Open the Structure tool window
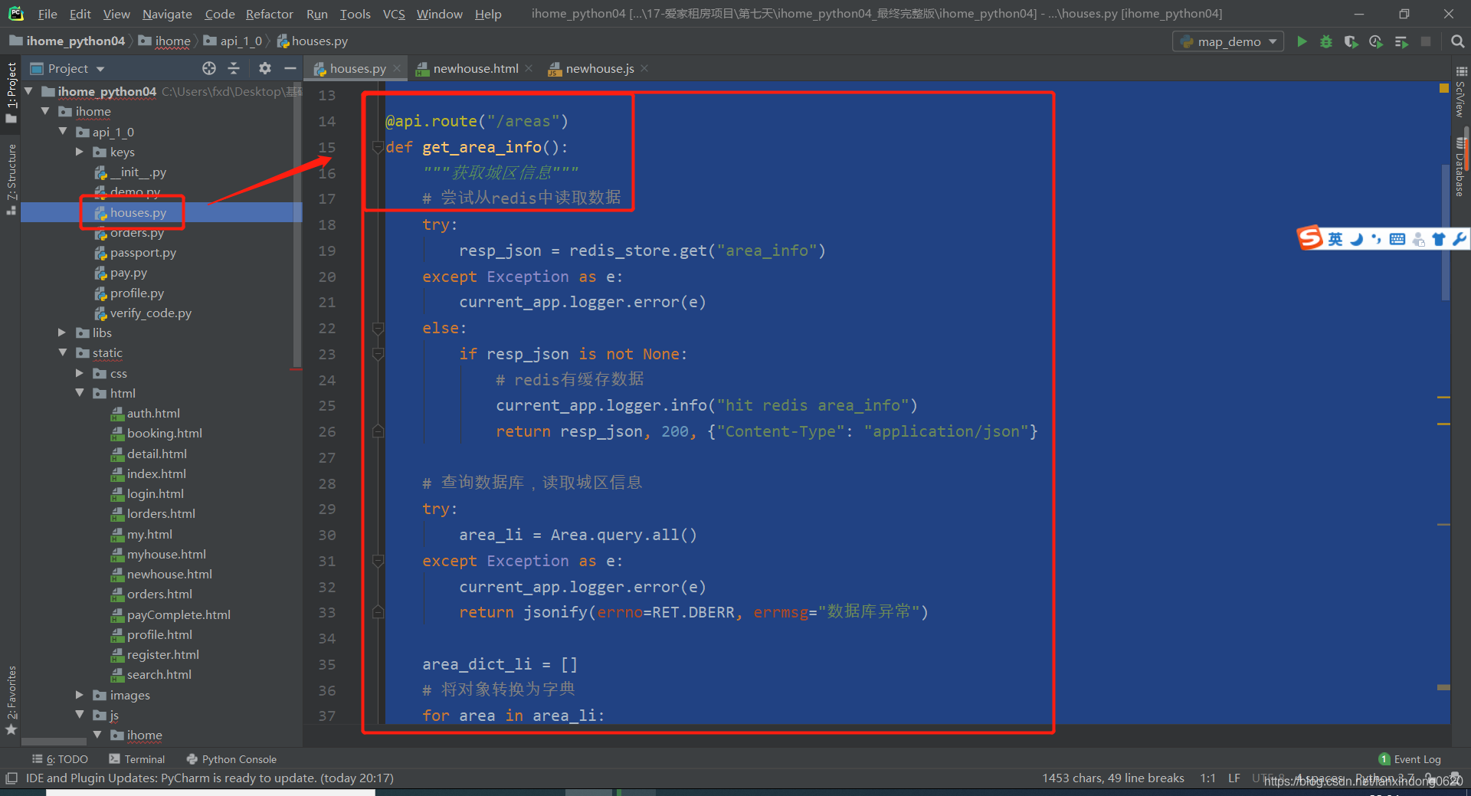Screen dimensions: 1471x796 tap(11, 179)
